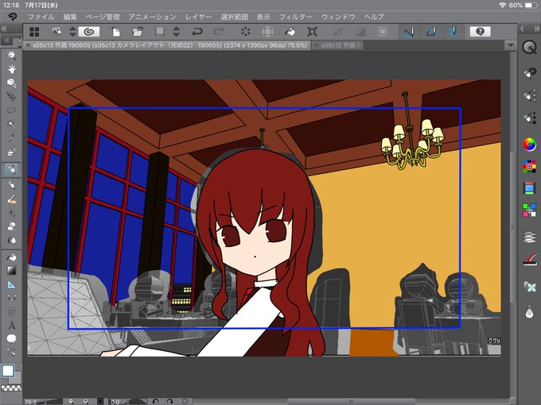Viewport: 541px width, 405px height.
Task: Select the Ruler tool
Action: point(12,284)
